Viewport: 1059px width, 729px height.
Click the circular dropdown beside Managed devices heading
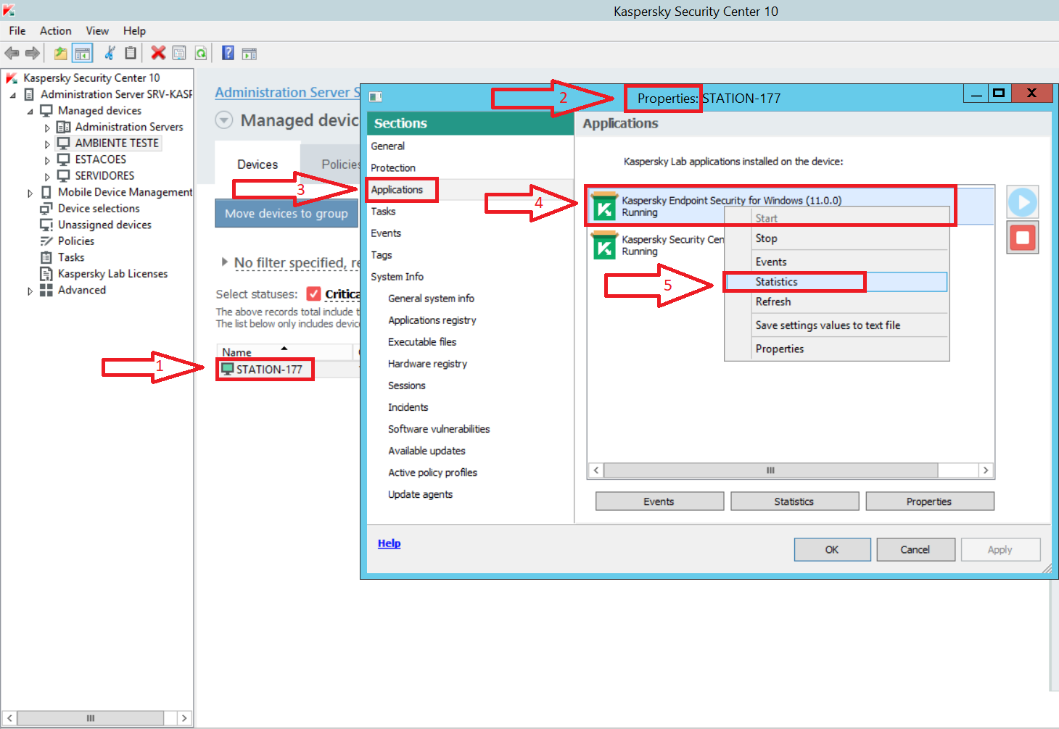point(224,120)
